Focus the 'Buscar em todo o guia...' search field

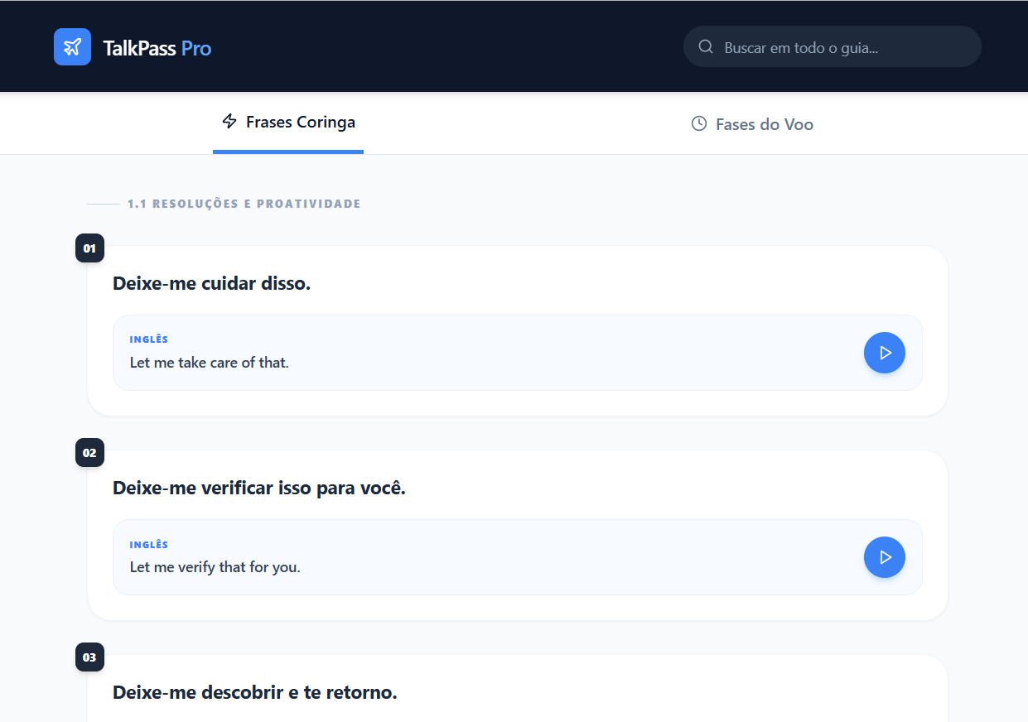coord(832,46)
